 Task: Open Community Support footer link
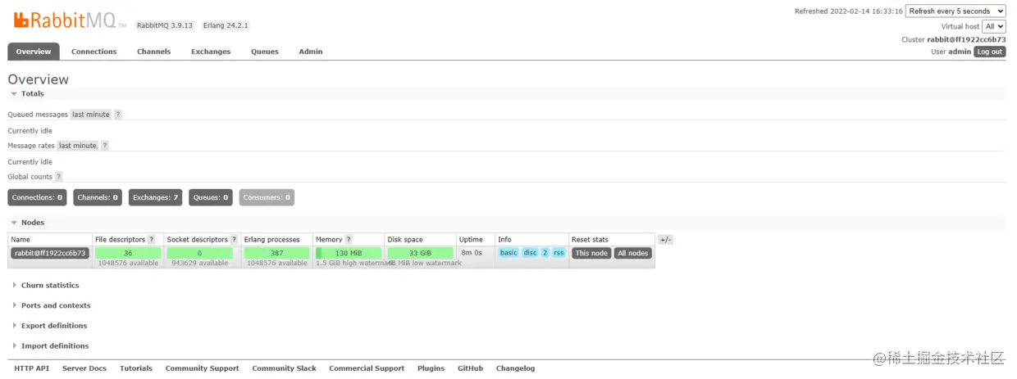pyautogui.click(x=203, y=369)
